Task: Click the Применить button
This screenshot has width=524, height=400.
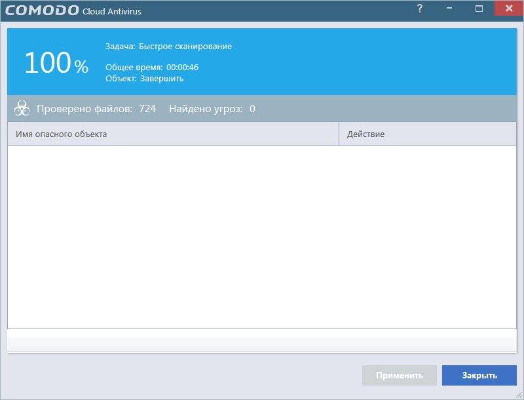Action: [400, 375]
